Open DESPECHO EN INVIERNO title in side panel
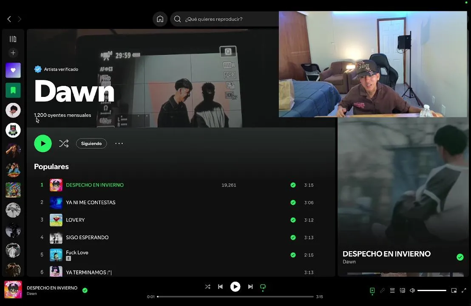The width and height of the screenshot is (471, 306). coord(386,254)
